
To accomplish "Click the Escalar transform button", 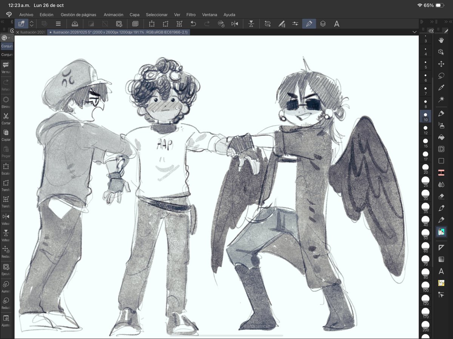I will 6,169.
